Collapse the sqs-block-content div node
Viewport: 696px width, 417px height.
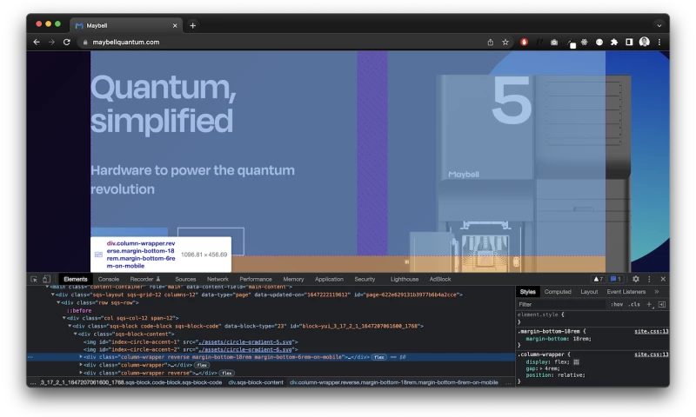pyautogui.click(x=76, y=334)
